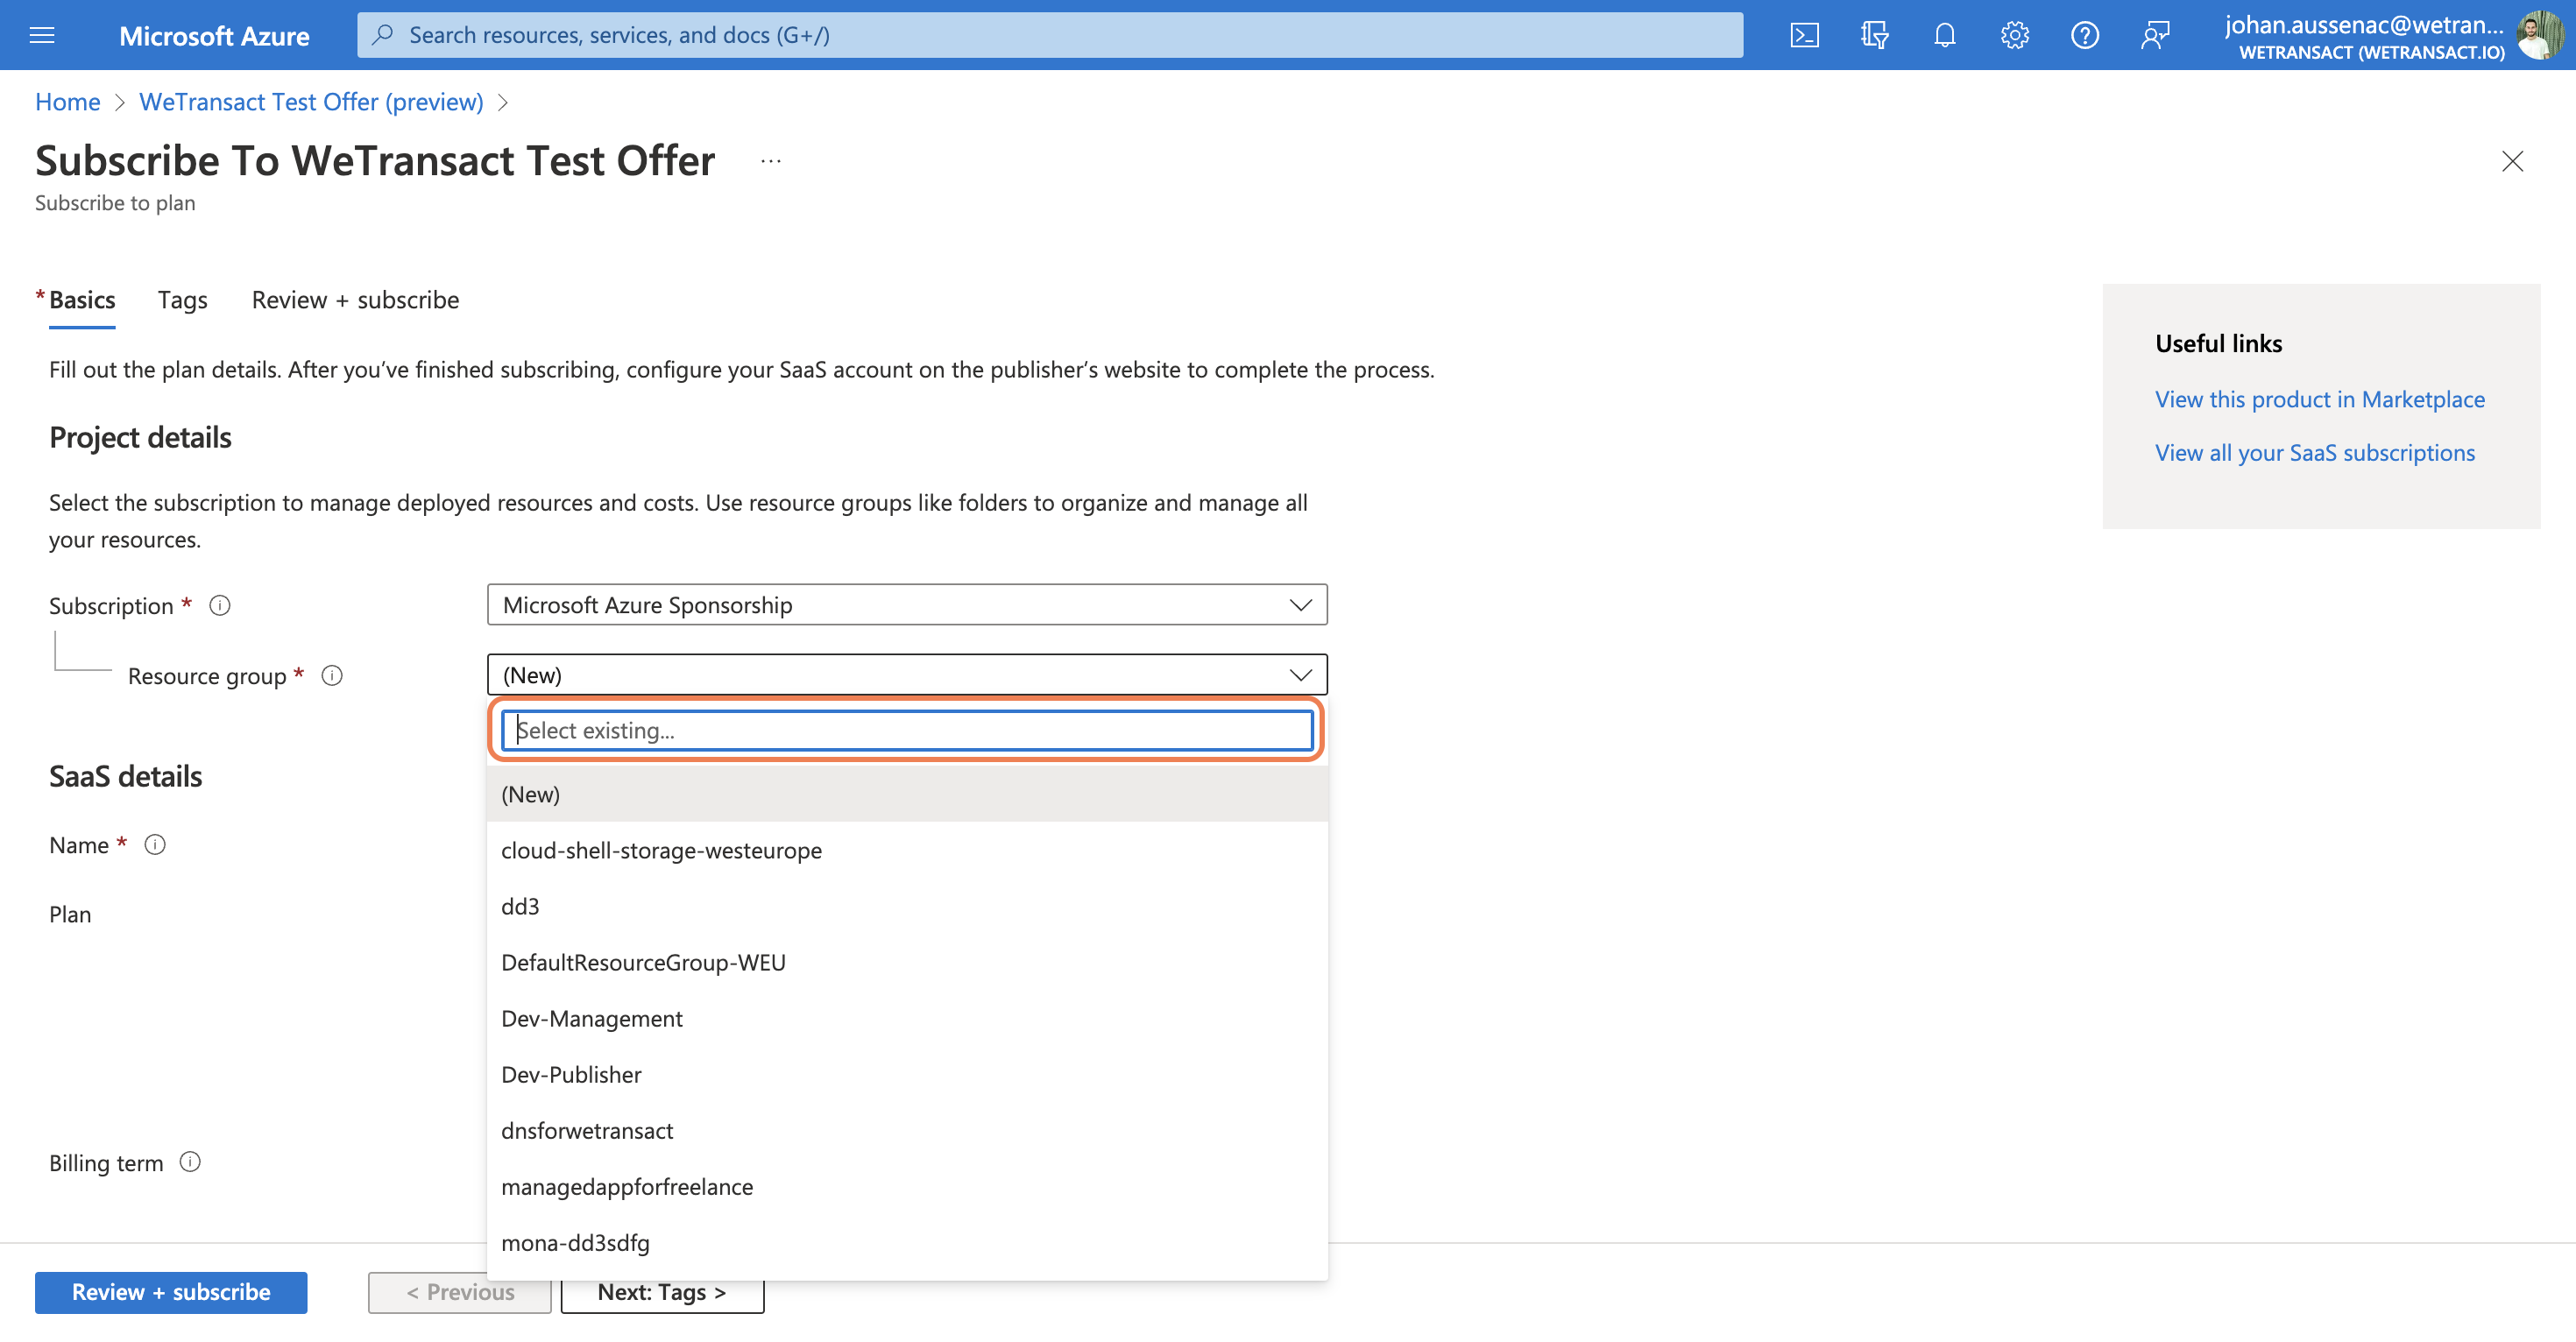Click the Name field info icon
The height and width of the screenshot is (1342, 2576).
[155, 844]
